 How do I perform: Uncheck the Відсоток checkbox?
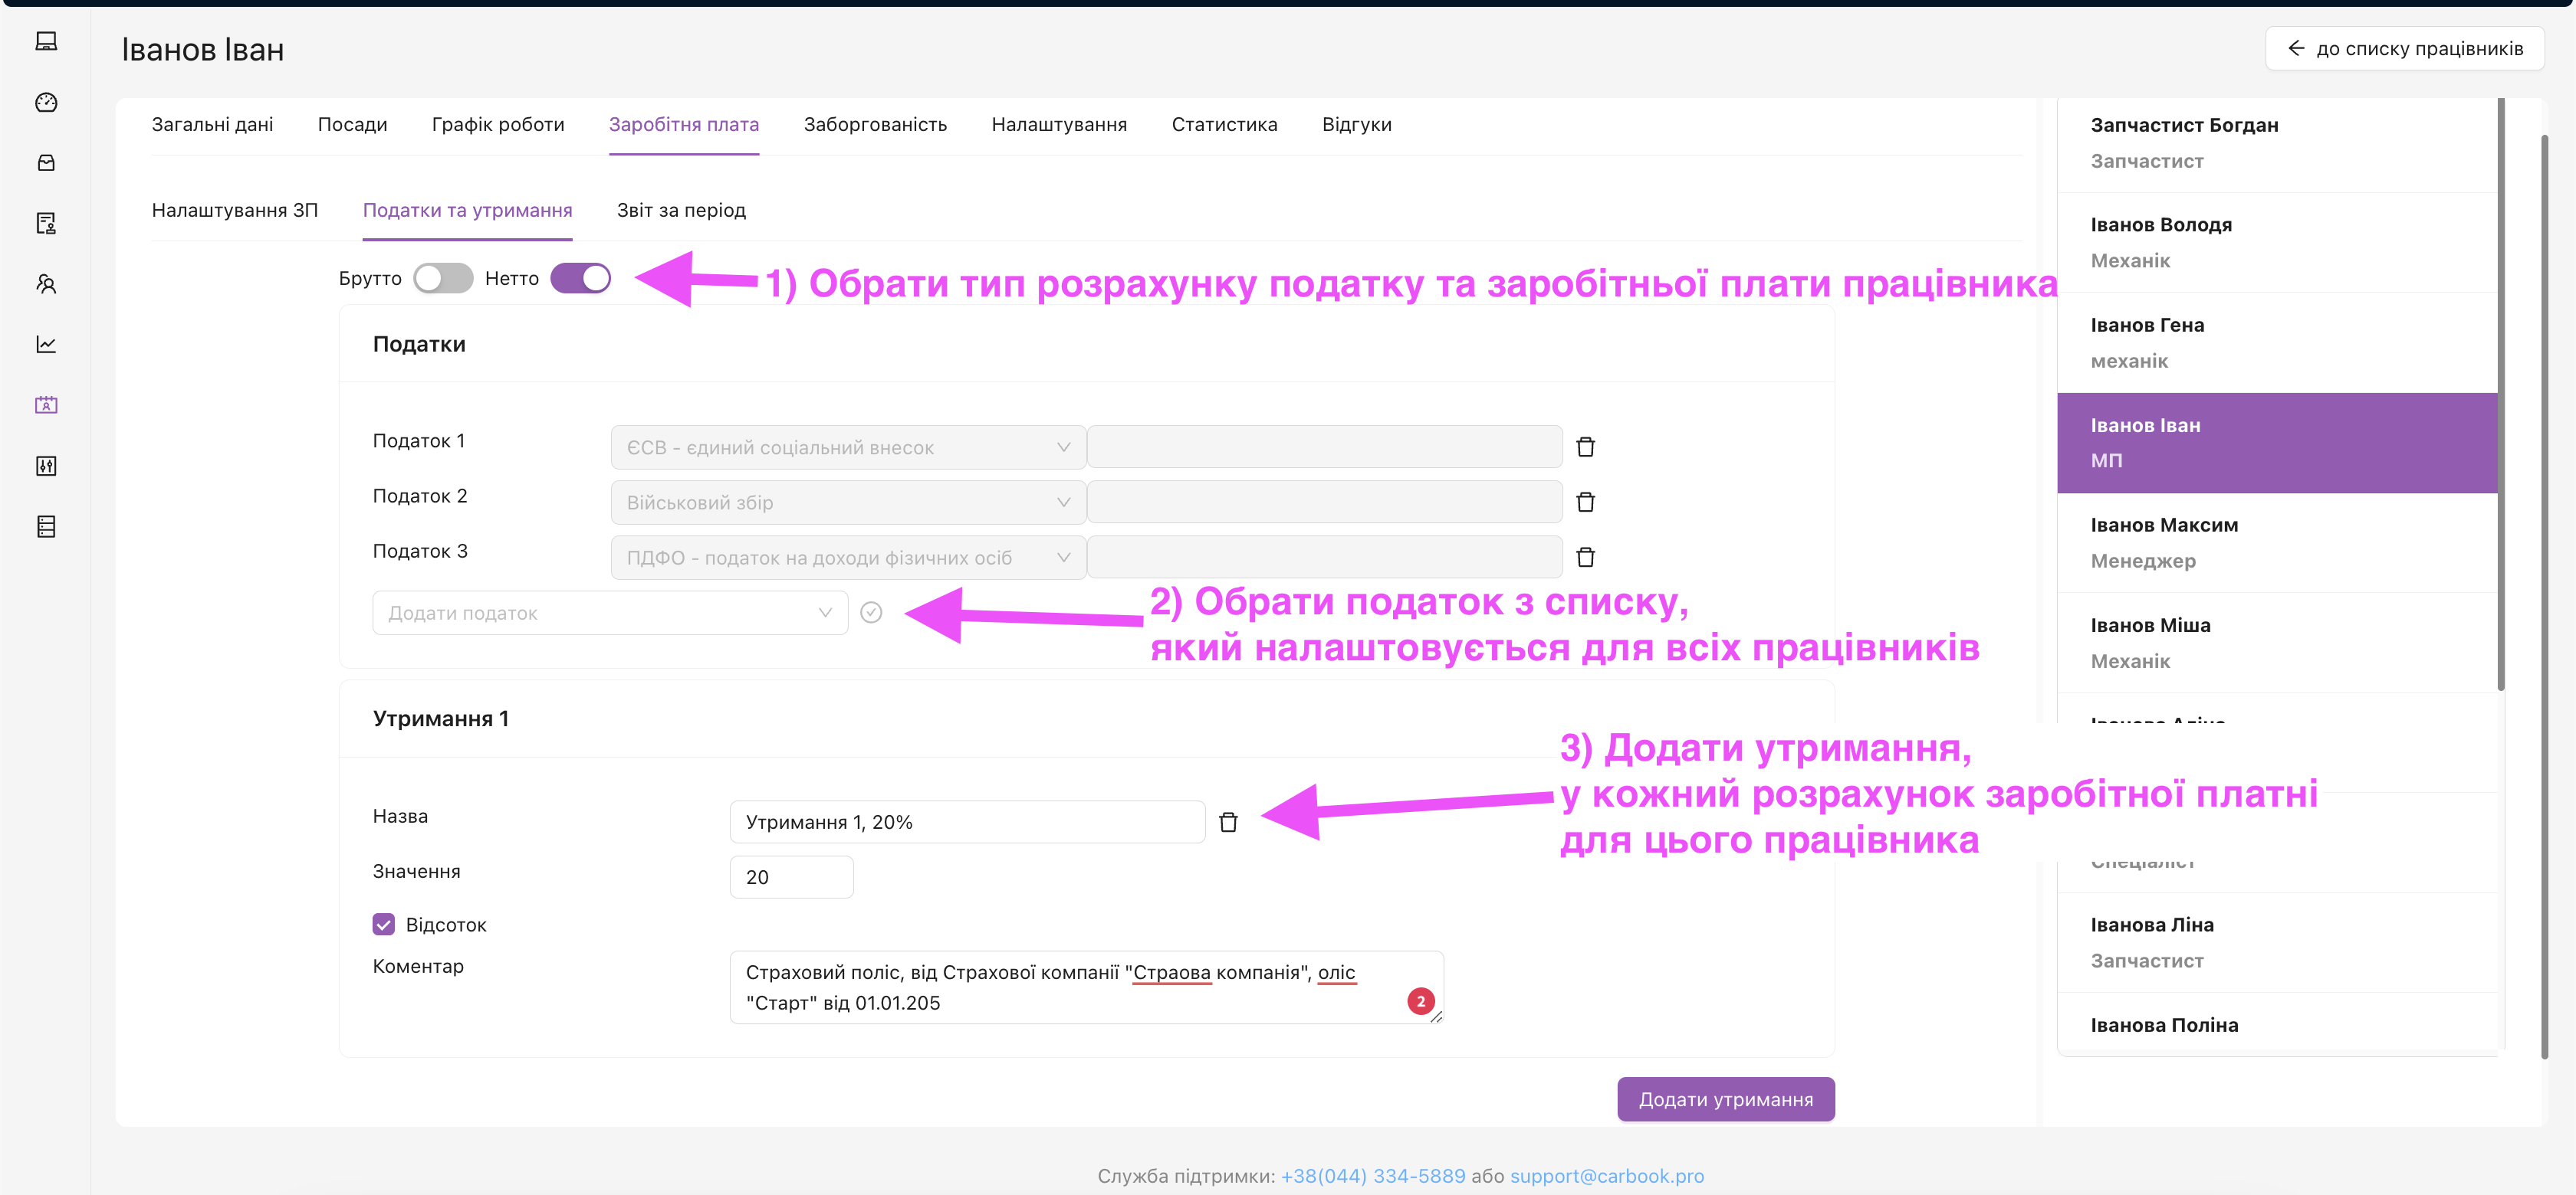click(x=384, y=925)
